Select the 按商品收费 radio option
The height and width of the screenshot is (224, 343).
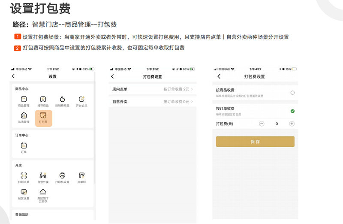292,93
